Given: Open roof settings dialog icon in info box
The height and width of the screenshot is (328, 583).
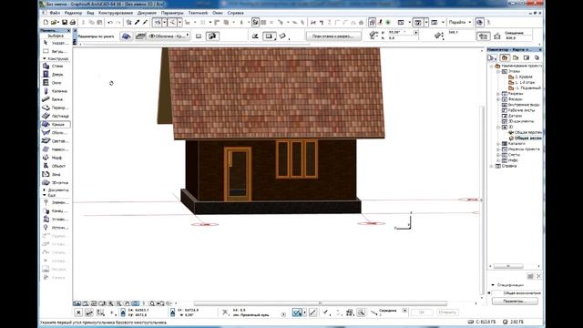Looking at the screenshot, I should 127,36.
